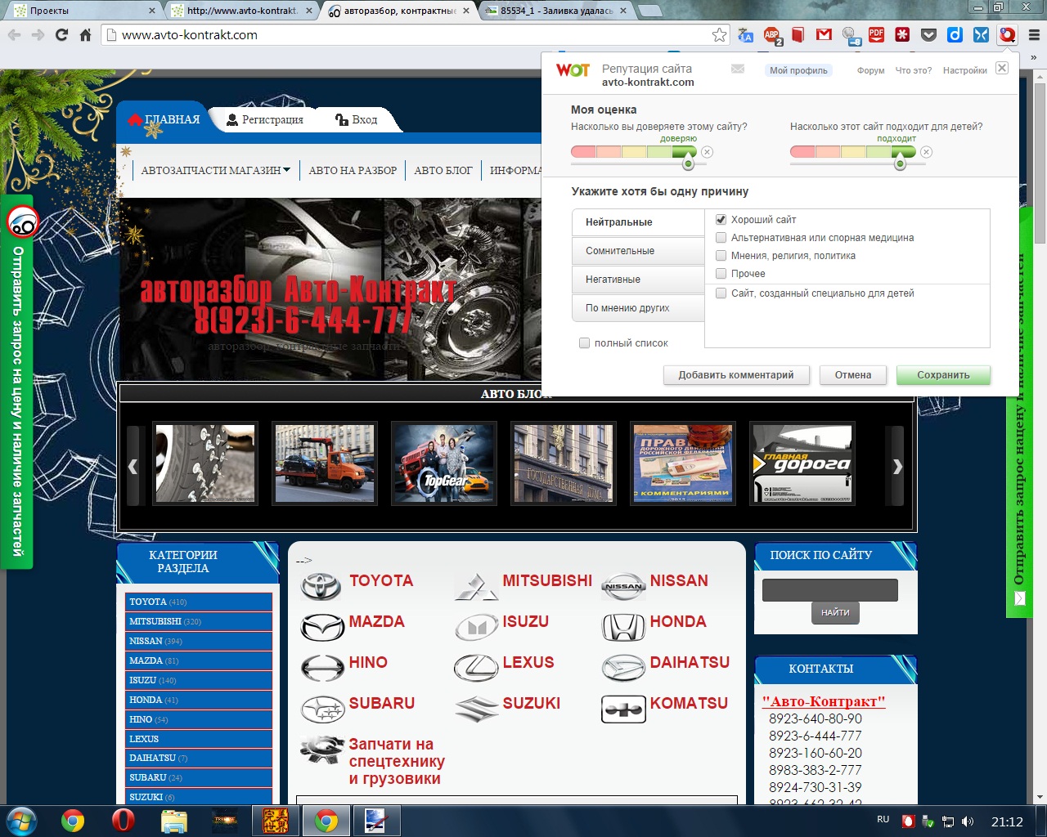The width and height of the screenshot is (1047, 837).
Task: Open the 'АВТО БЛОГ' menu item
Action: (443, 171)
